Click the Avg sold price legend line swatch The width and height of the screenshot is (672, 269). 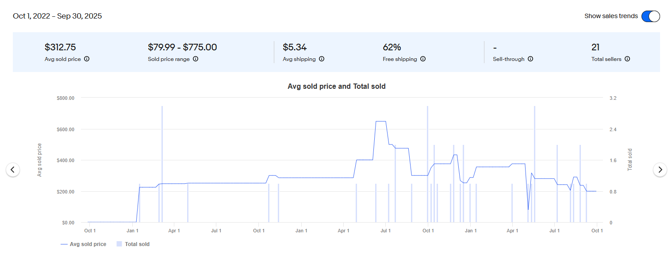(64, 244)
